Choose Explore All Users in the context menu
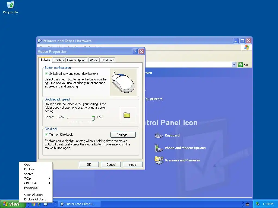Image resolution: width=278 pixels, height=208 pixels. 36,199
